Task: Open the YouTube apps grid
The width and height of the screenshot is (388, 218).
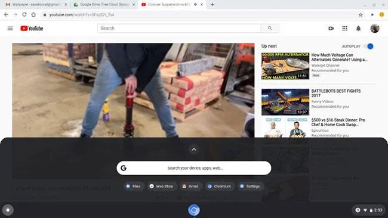Action: 344,29
